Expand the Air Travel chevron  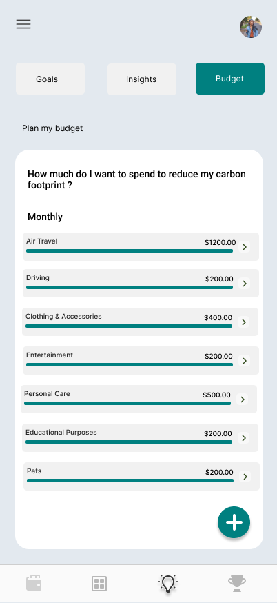[x=245, y=246]
